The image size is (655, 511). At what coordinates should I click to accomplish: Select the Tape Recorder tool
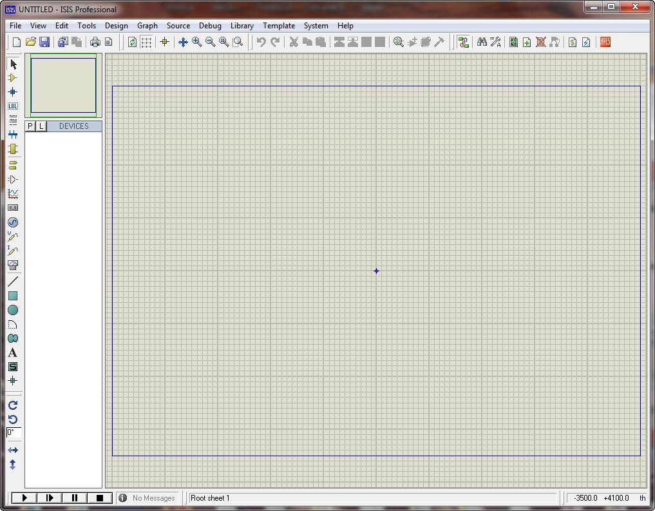pos(13,207)
